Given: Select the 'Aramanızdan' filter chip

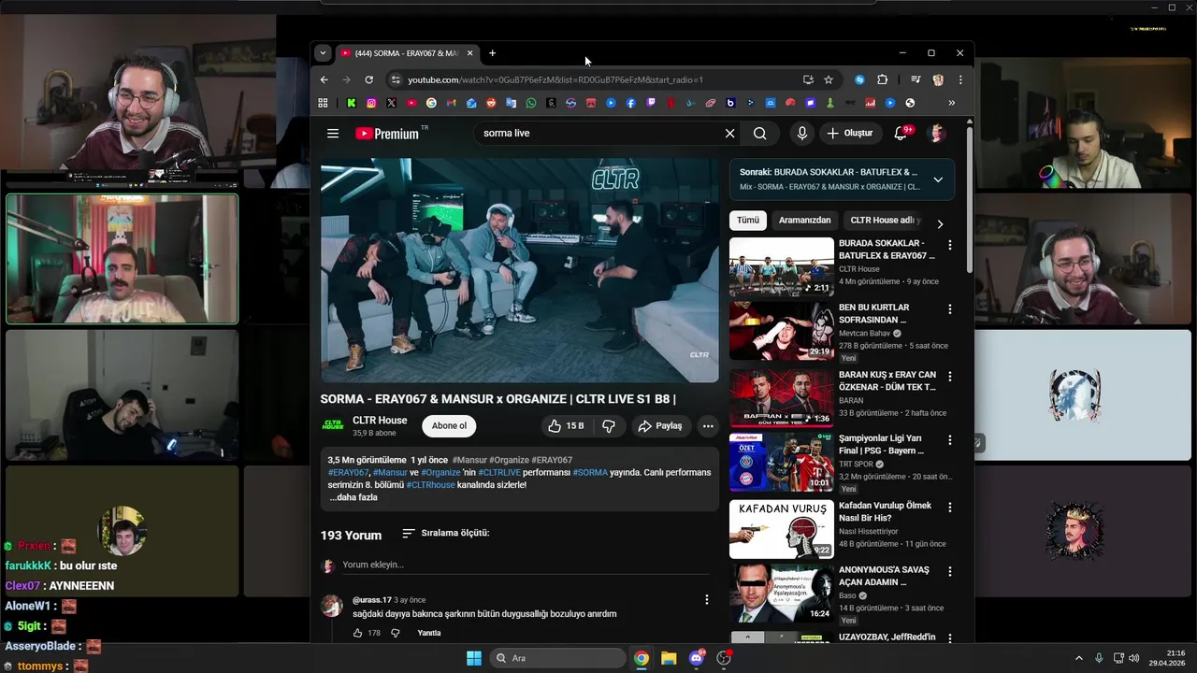Looking at the screenshot, I should point(804,221).
